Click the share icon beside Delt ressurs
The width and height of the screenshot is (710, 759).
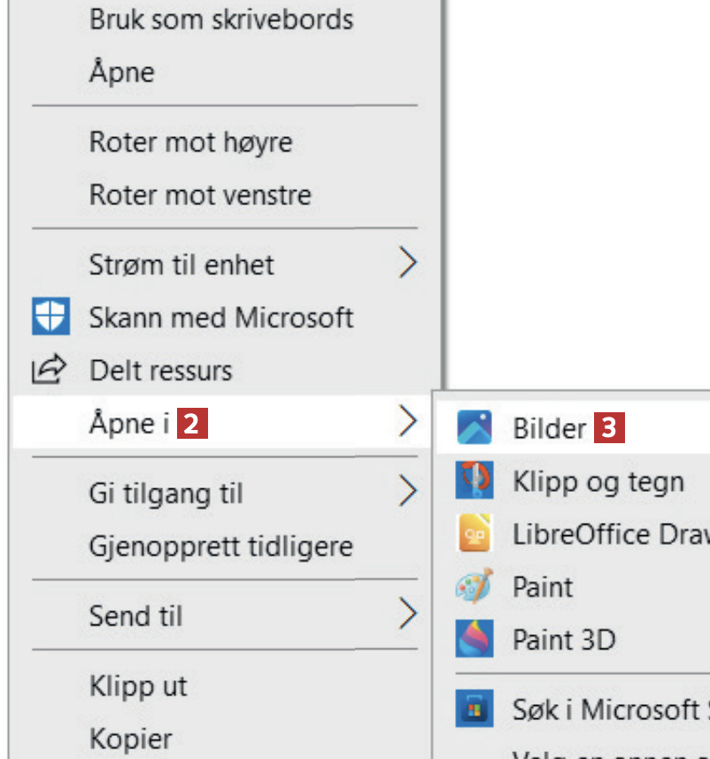pos(50,370)
